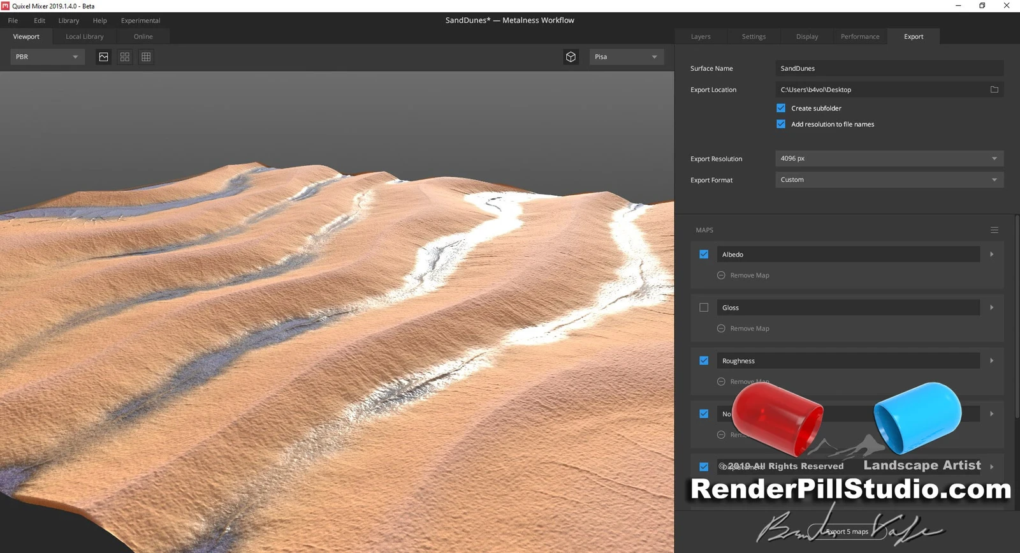Open the Export Format Custom dropdown

(889, 180)
